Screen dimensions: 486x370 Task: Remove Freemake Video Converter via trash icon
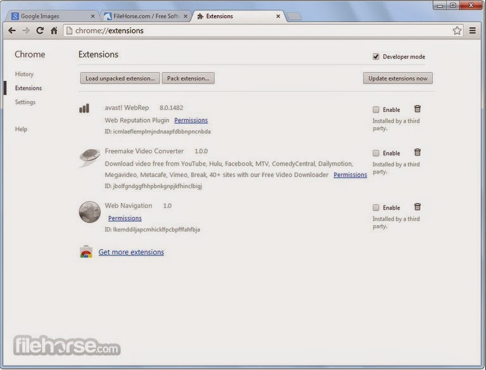coord(418,152)
